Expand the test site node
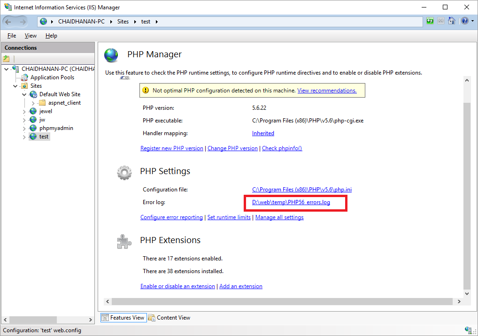This screenshot has width=478, height=336. [24, 137]
